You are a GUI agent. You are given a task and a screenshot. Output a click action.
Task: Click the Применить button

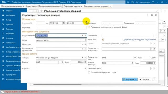point(130,79)
